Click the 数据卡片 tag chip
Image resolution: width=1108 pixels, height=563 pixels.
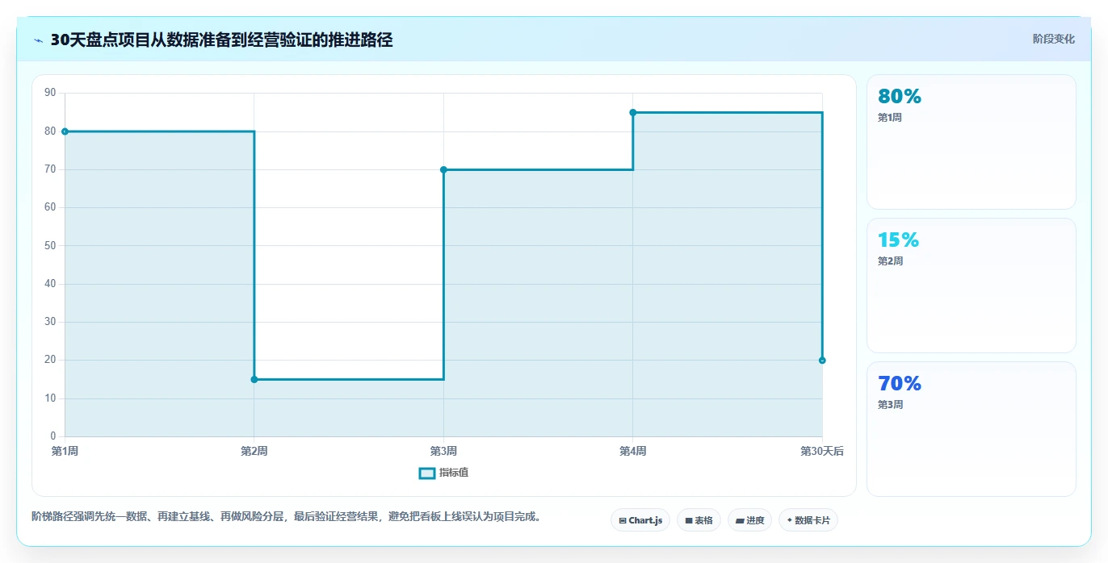(x=808, y=520)
